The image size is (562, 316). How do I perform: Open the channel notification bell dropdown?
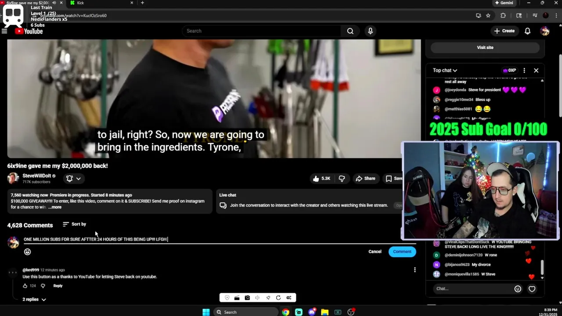(73, 178)
